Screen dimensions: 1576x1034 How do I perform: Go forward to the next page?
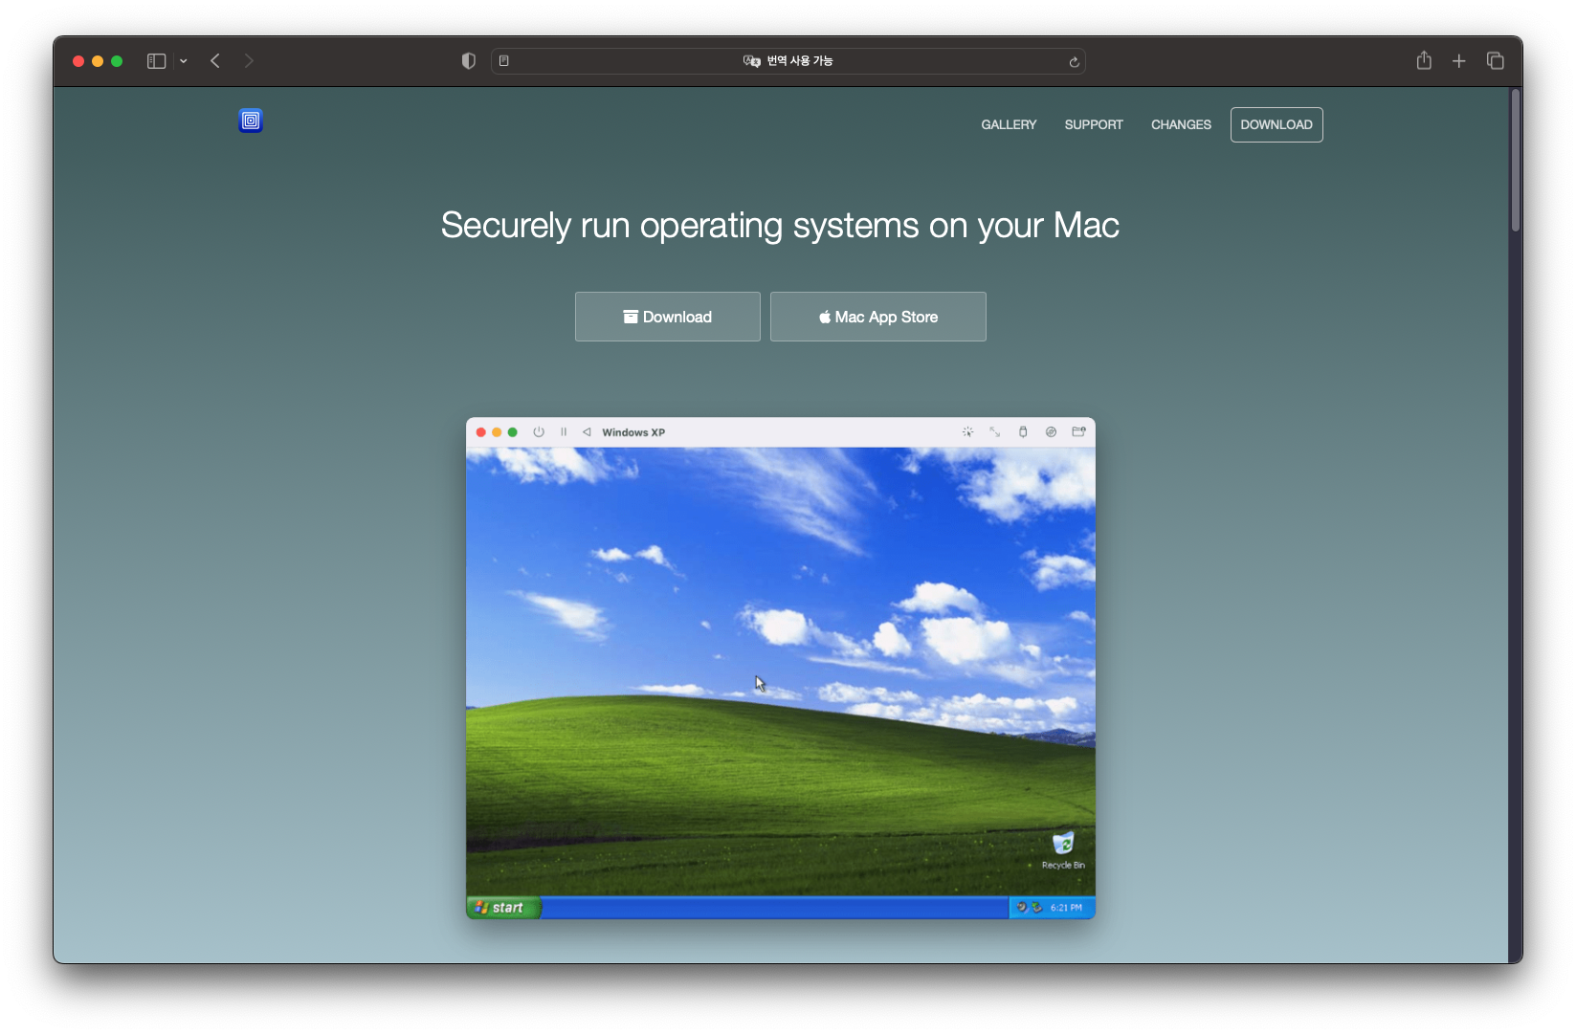(x=249, y=61)
